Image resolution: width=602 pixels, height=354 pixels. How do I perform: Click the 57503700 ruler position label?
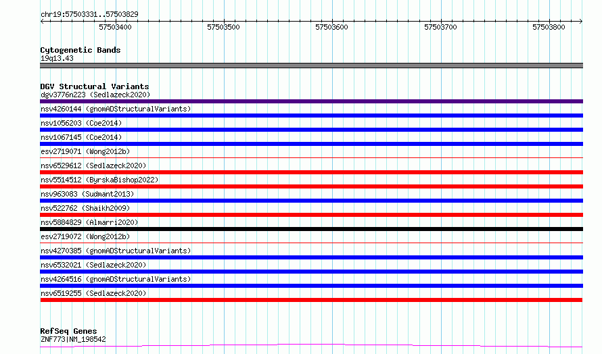tap(440, 27)
